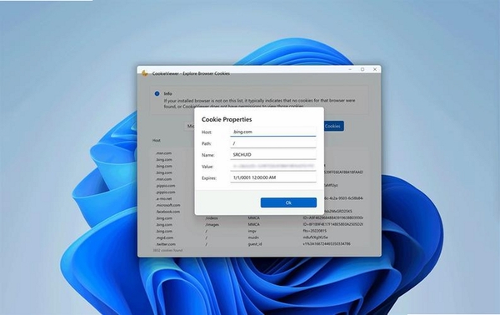
Task: Click the Expires field showing 1/1/0001
Action: click(x=273, y=177)
